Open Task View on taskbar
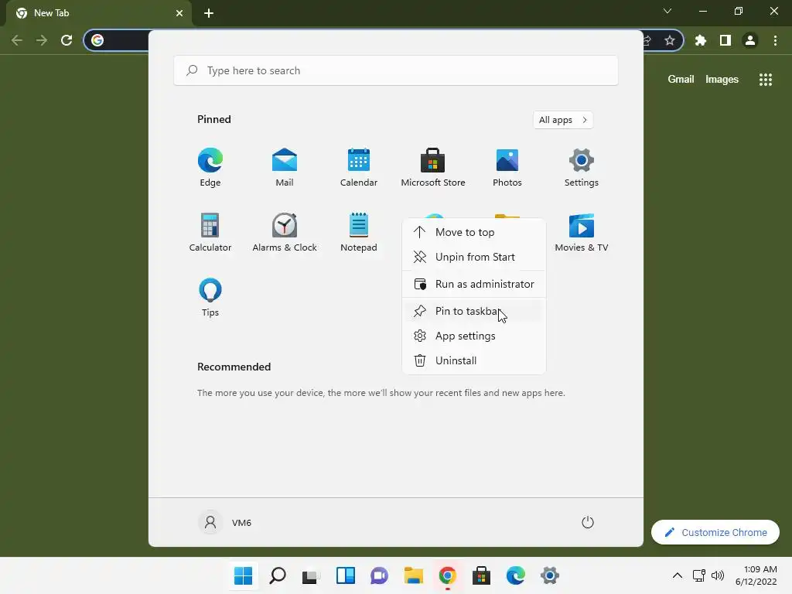Viewport: 792px width, 594px height. [x=311, y=575]
